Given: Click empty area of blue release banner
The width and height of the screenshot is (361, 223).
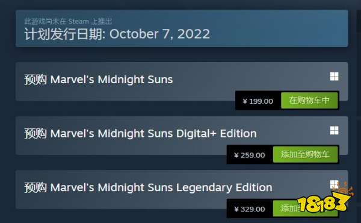Looking at the screenshot, I should [276, 28].
